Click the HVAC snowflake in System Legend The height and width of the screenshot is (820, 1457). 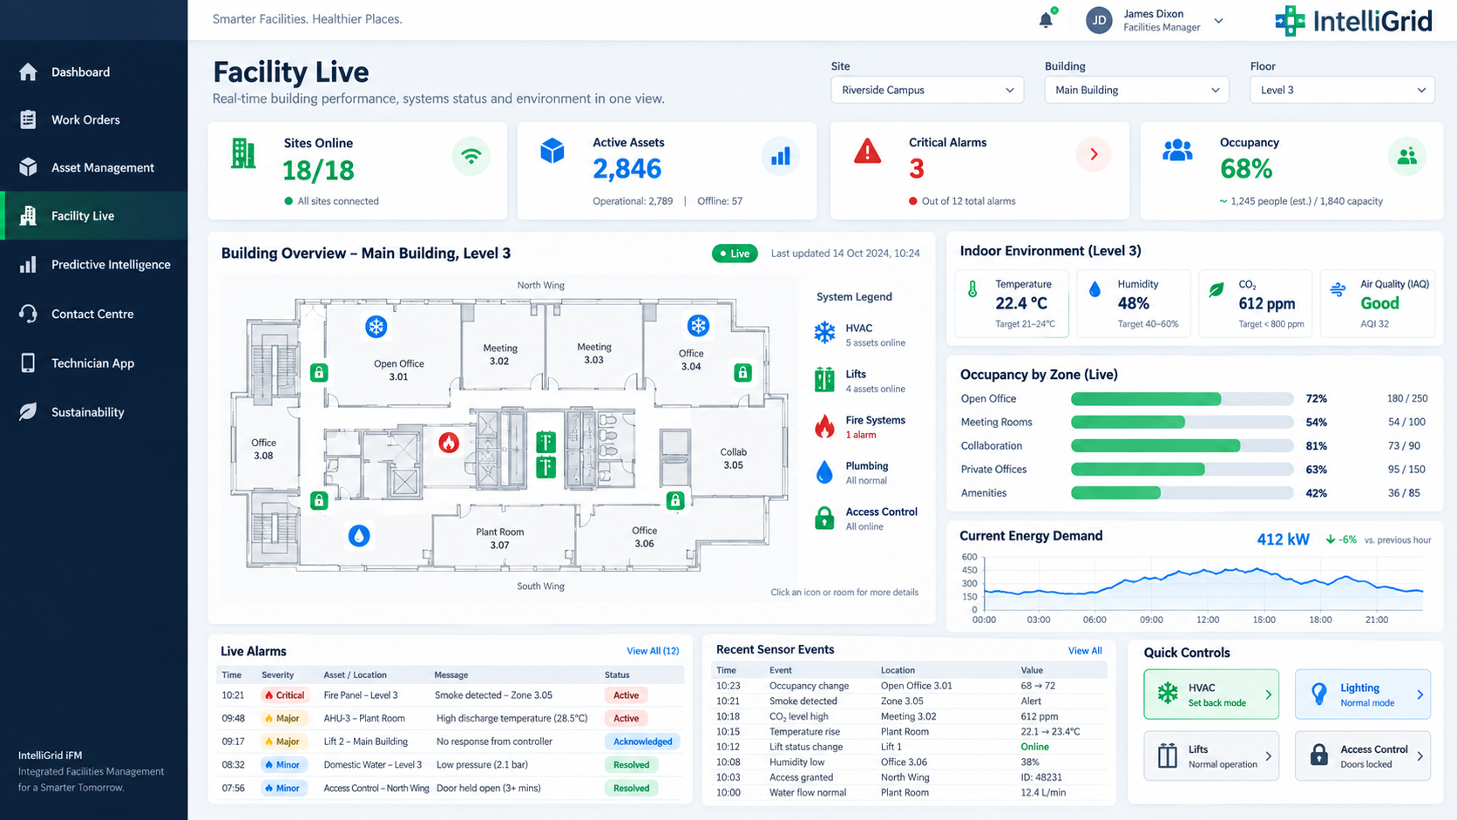824,333
